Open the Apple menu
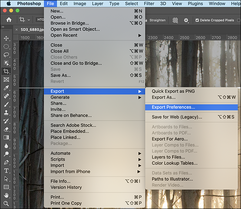 pyautogui.click(x=9, y=3)
